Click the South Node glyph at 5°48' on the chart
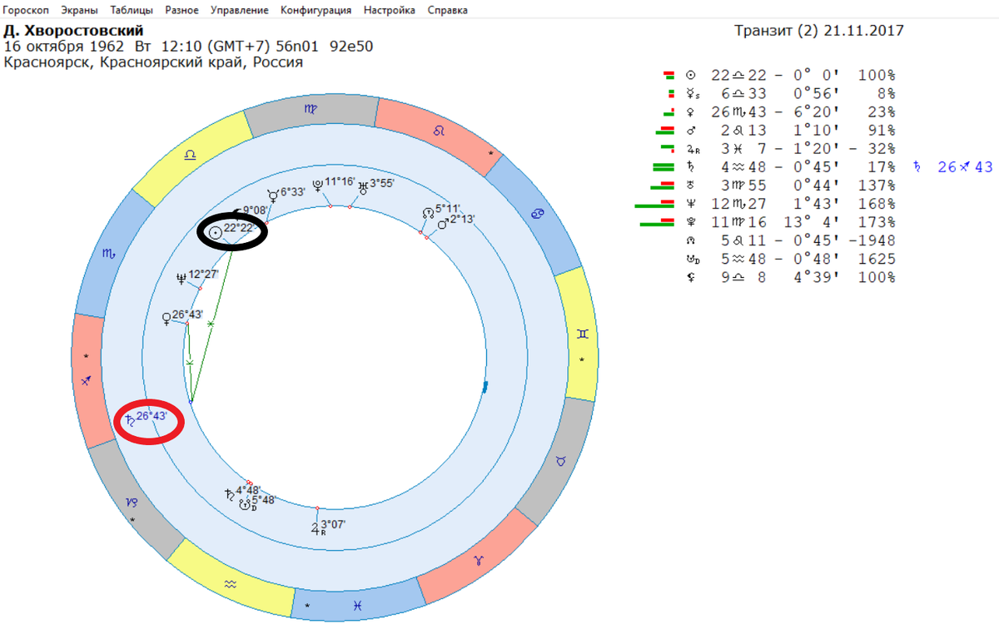The height and width of the screenshot is (639, 999). (x=245, y=504)
